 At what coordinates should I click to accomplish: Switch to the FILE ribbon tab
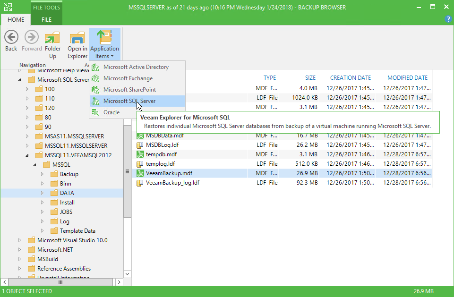[46, 20]
